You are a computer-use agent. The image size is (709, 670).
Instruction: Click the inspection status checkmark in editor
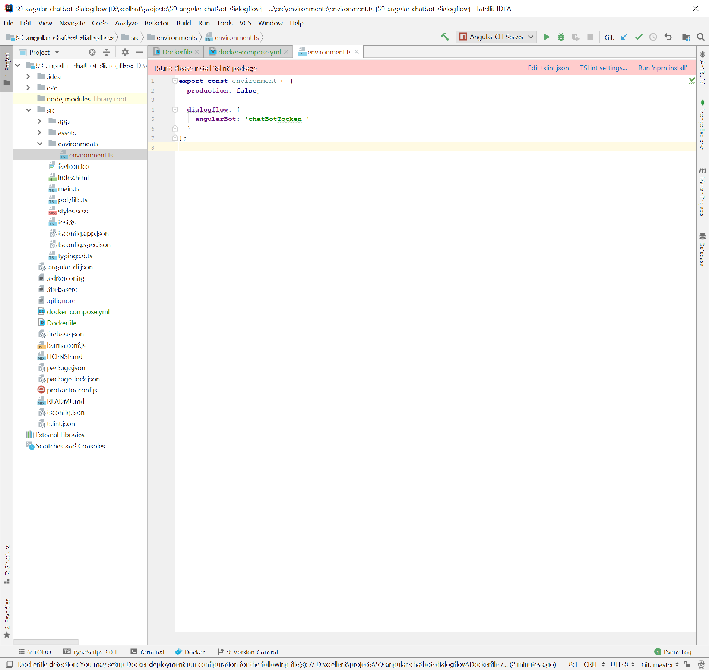point(692,80)
